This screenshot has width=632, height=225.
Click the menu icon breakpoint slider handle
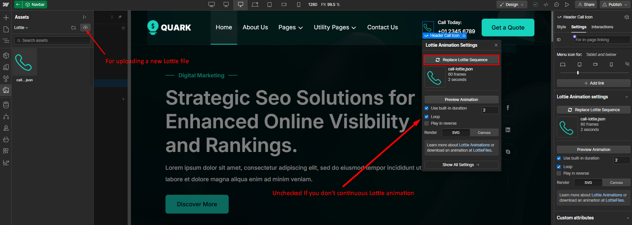[578, 73]
